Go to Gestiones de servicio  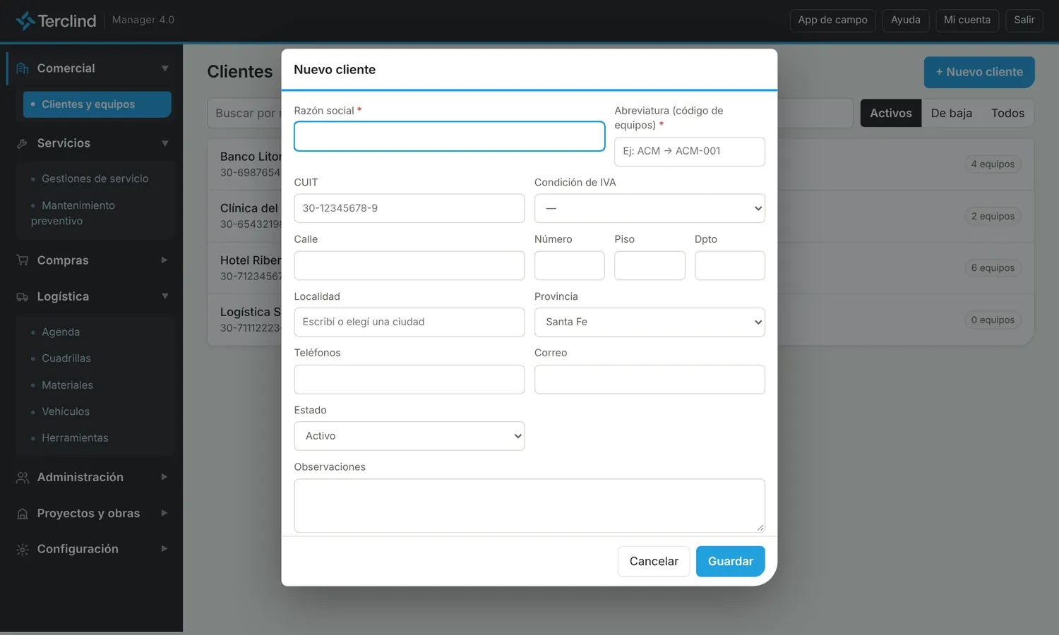point(95,179)
